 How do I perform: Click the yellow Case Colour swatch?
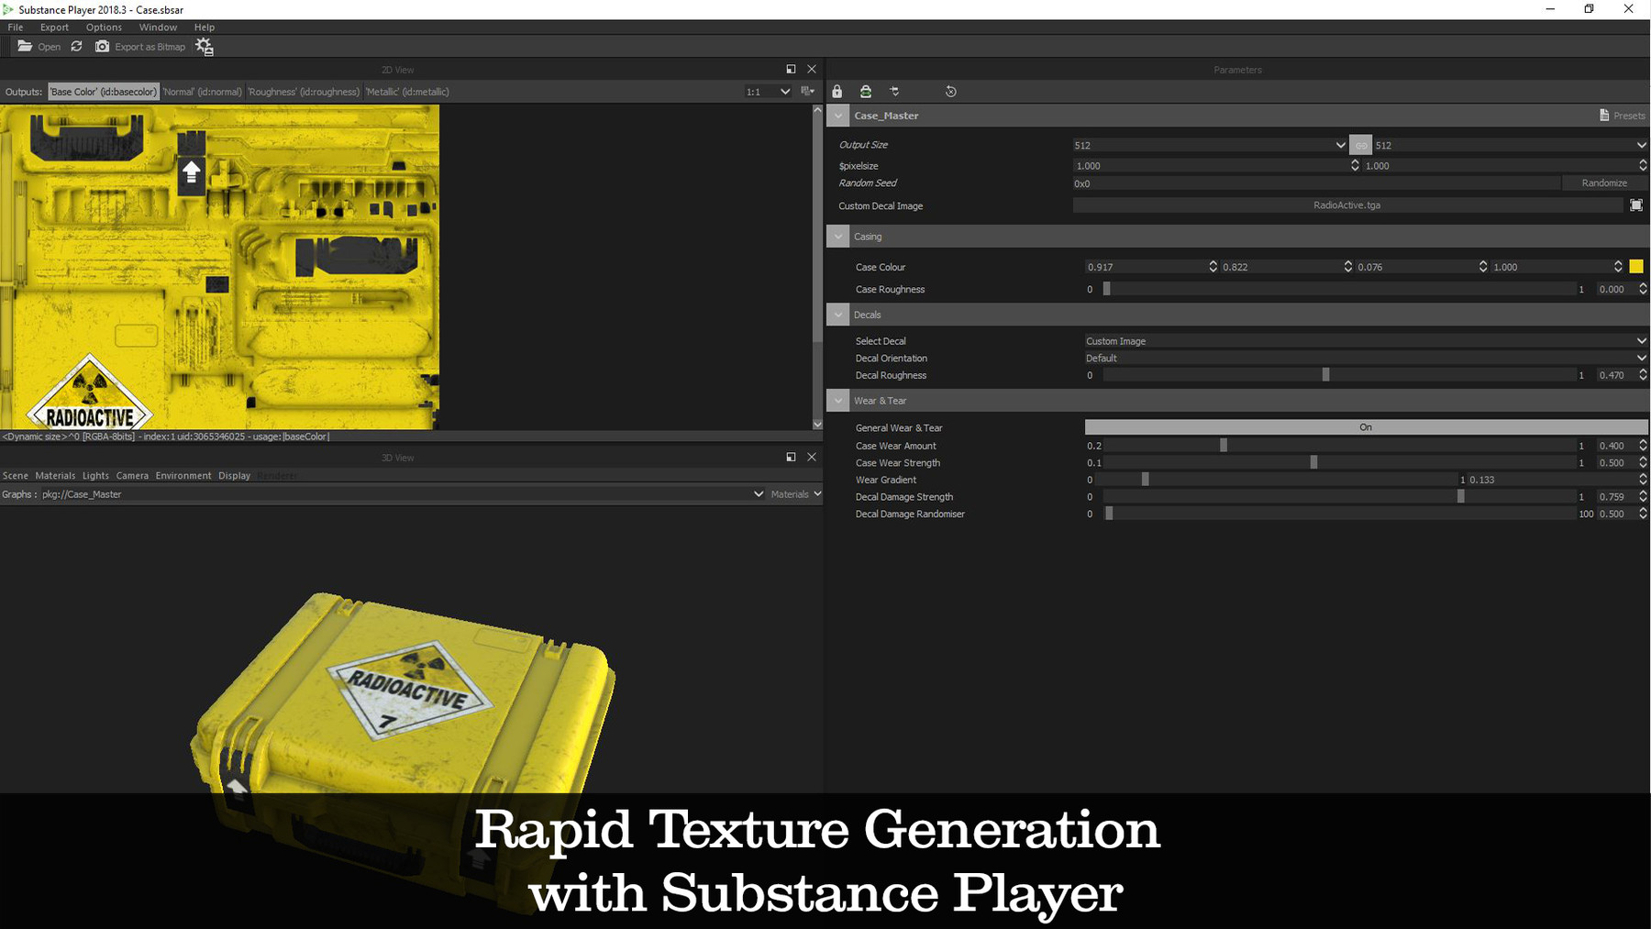pos(1636,266)
